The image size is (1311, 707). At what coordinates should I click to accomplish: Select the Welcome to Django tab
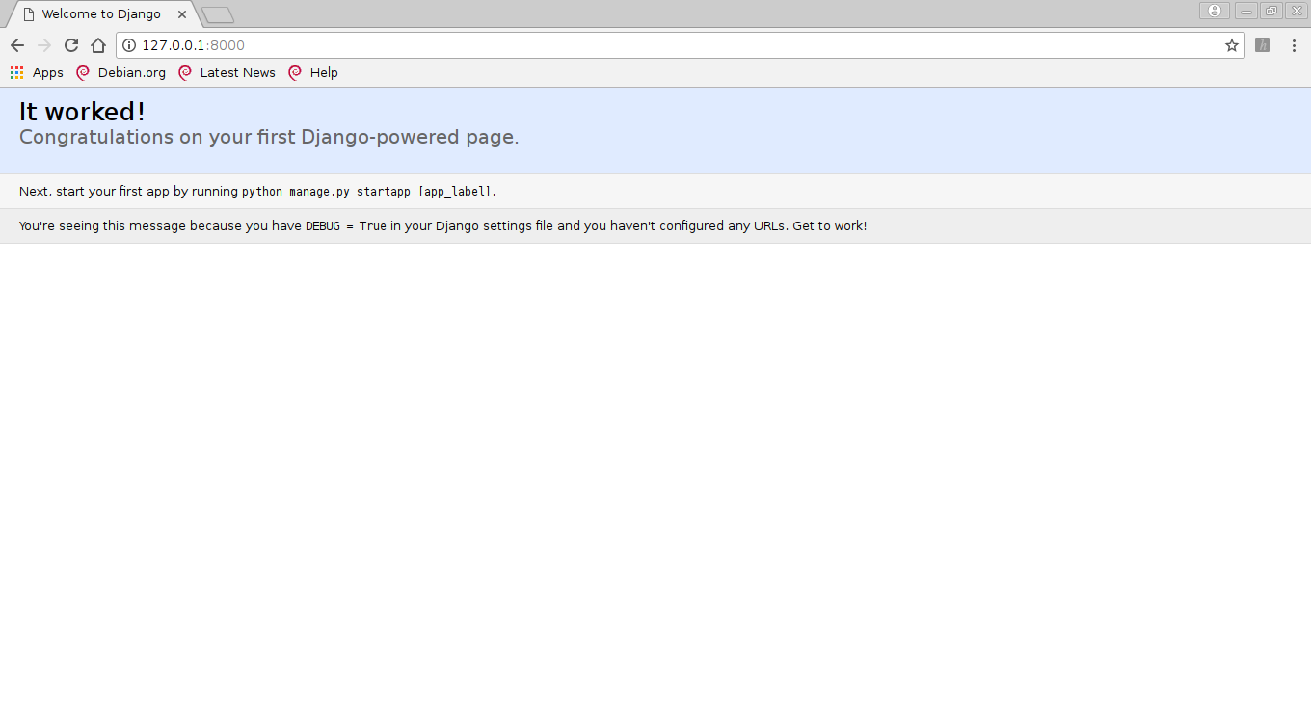point(101,14)
